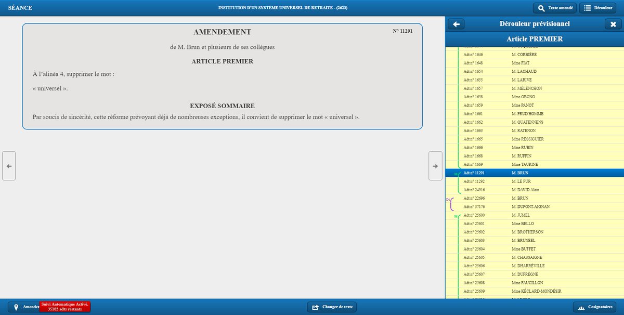Select Adt n° 24916 M. DAVID Alain row
The image size is (624, 315).
coord(535,190)
